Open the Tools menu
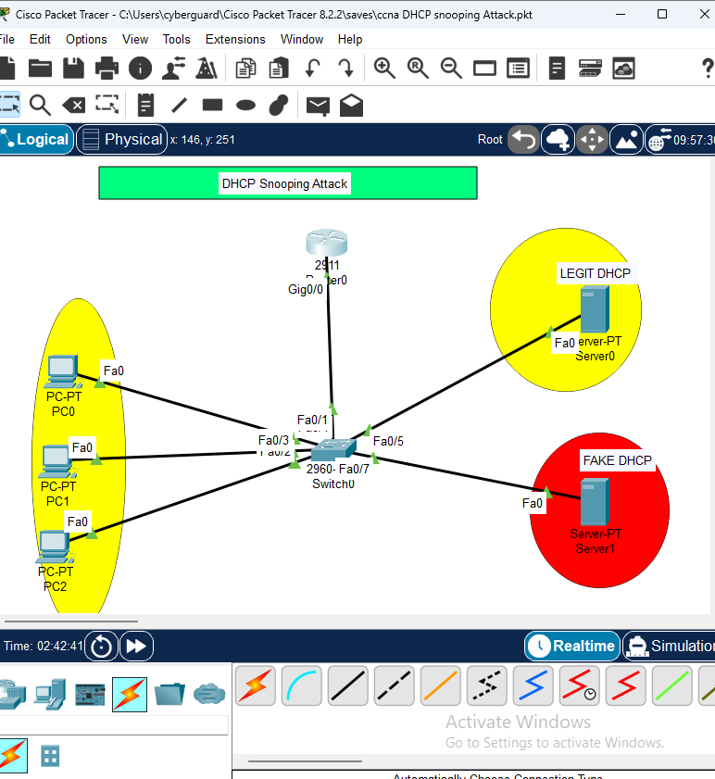This screenshot has height=779, width=715. tap(176, 39)
